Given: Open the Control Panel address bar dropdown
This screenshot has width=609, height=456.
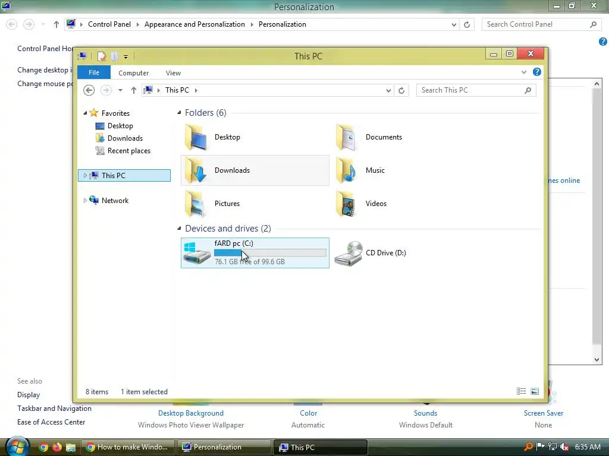Looking at the screenshot, I should point(454,24).
